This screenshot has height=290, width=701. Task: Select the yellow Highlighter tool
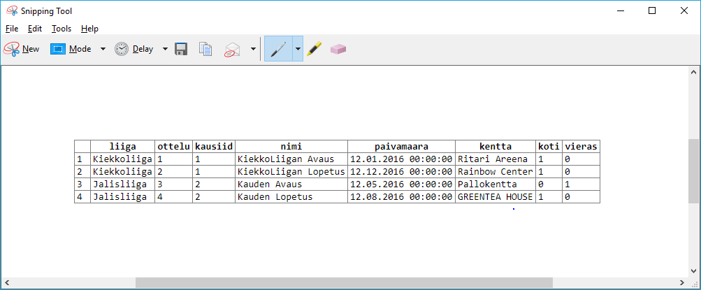tap(315, 49)
